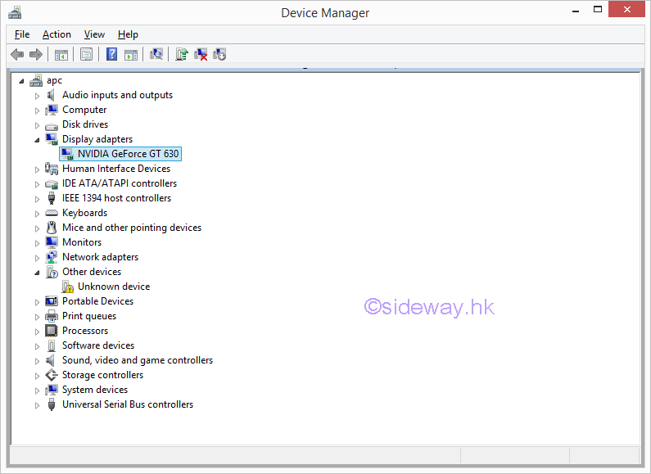Toggle the Show/Hide Action Pane toolbar icon
Viewport: 651px width, 474px height.
point(131,55)
